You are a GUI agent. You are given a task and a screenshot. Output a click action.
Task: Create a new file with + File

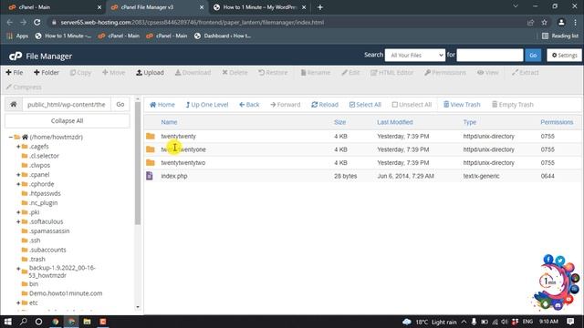point(15,73)
